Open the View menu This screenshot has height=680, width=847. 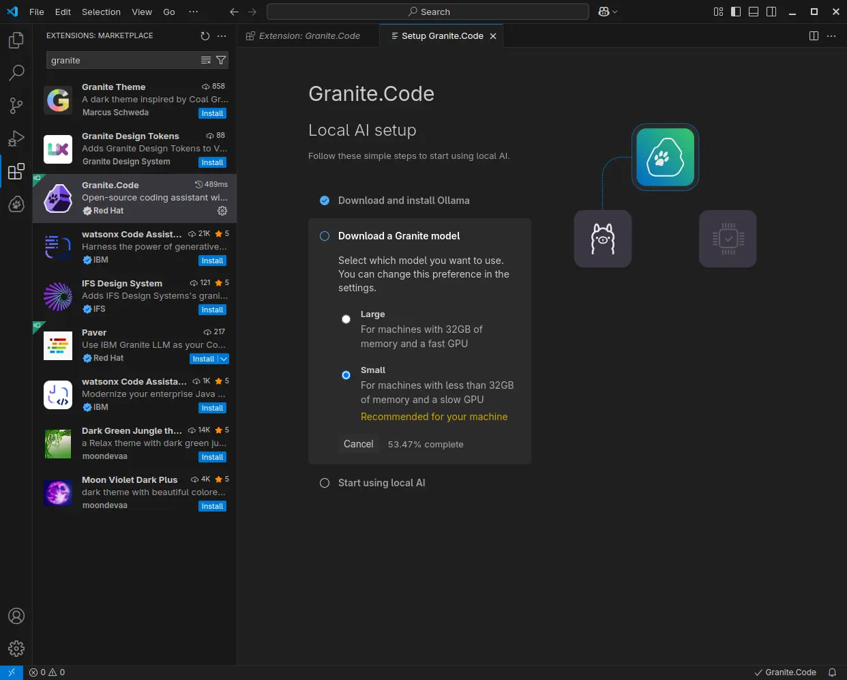(141, 12)
